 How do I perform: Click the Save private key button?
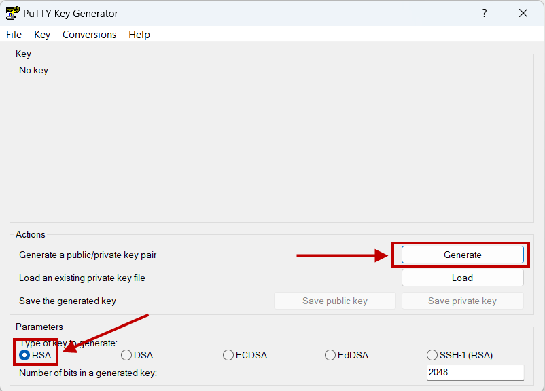463,301
